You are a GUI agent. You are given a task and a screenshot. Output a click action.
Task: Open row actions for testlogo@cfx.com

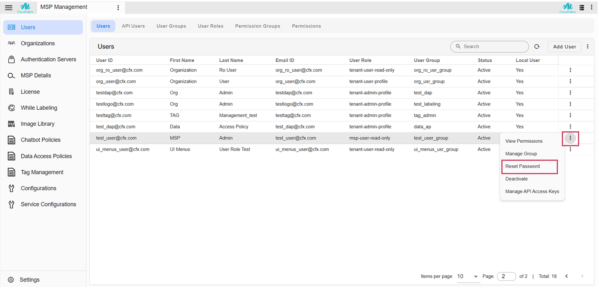point(570,104)
